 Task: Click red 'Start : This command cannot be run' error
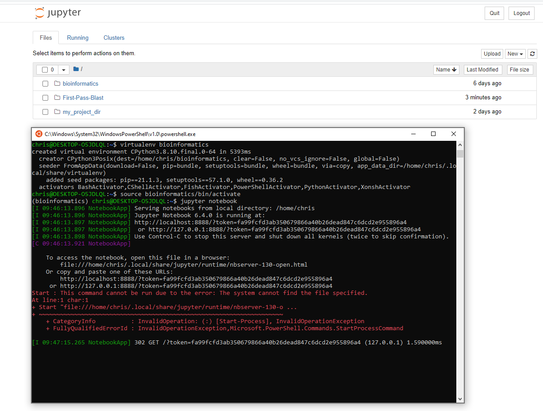pos(200,293)
